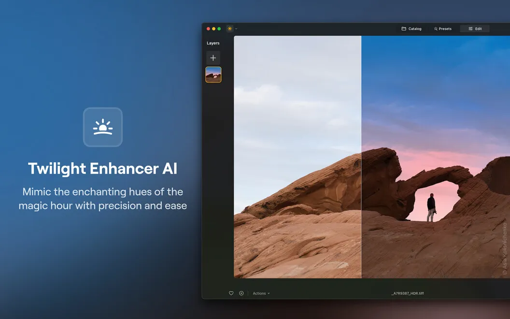
Task: Reject photo with circled X icon
Action: click(241, 293)
